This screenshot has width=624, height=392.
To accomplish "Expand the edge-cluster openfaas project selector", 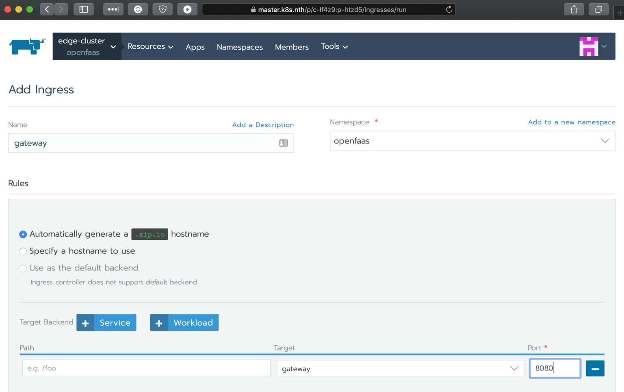I will [x=87, y=46].
